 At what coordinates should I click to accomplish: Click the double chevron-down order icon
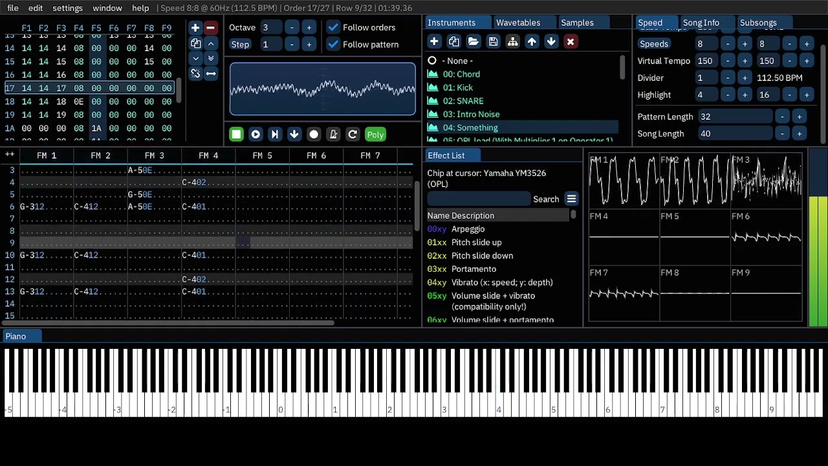point(211,58)
